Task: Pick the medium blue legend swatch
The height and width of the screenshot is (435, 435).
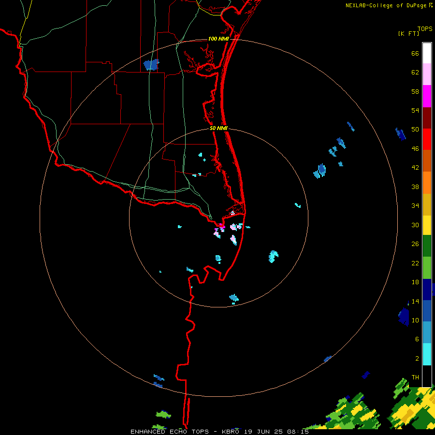Action: pos(427,311)
